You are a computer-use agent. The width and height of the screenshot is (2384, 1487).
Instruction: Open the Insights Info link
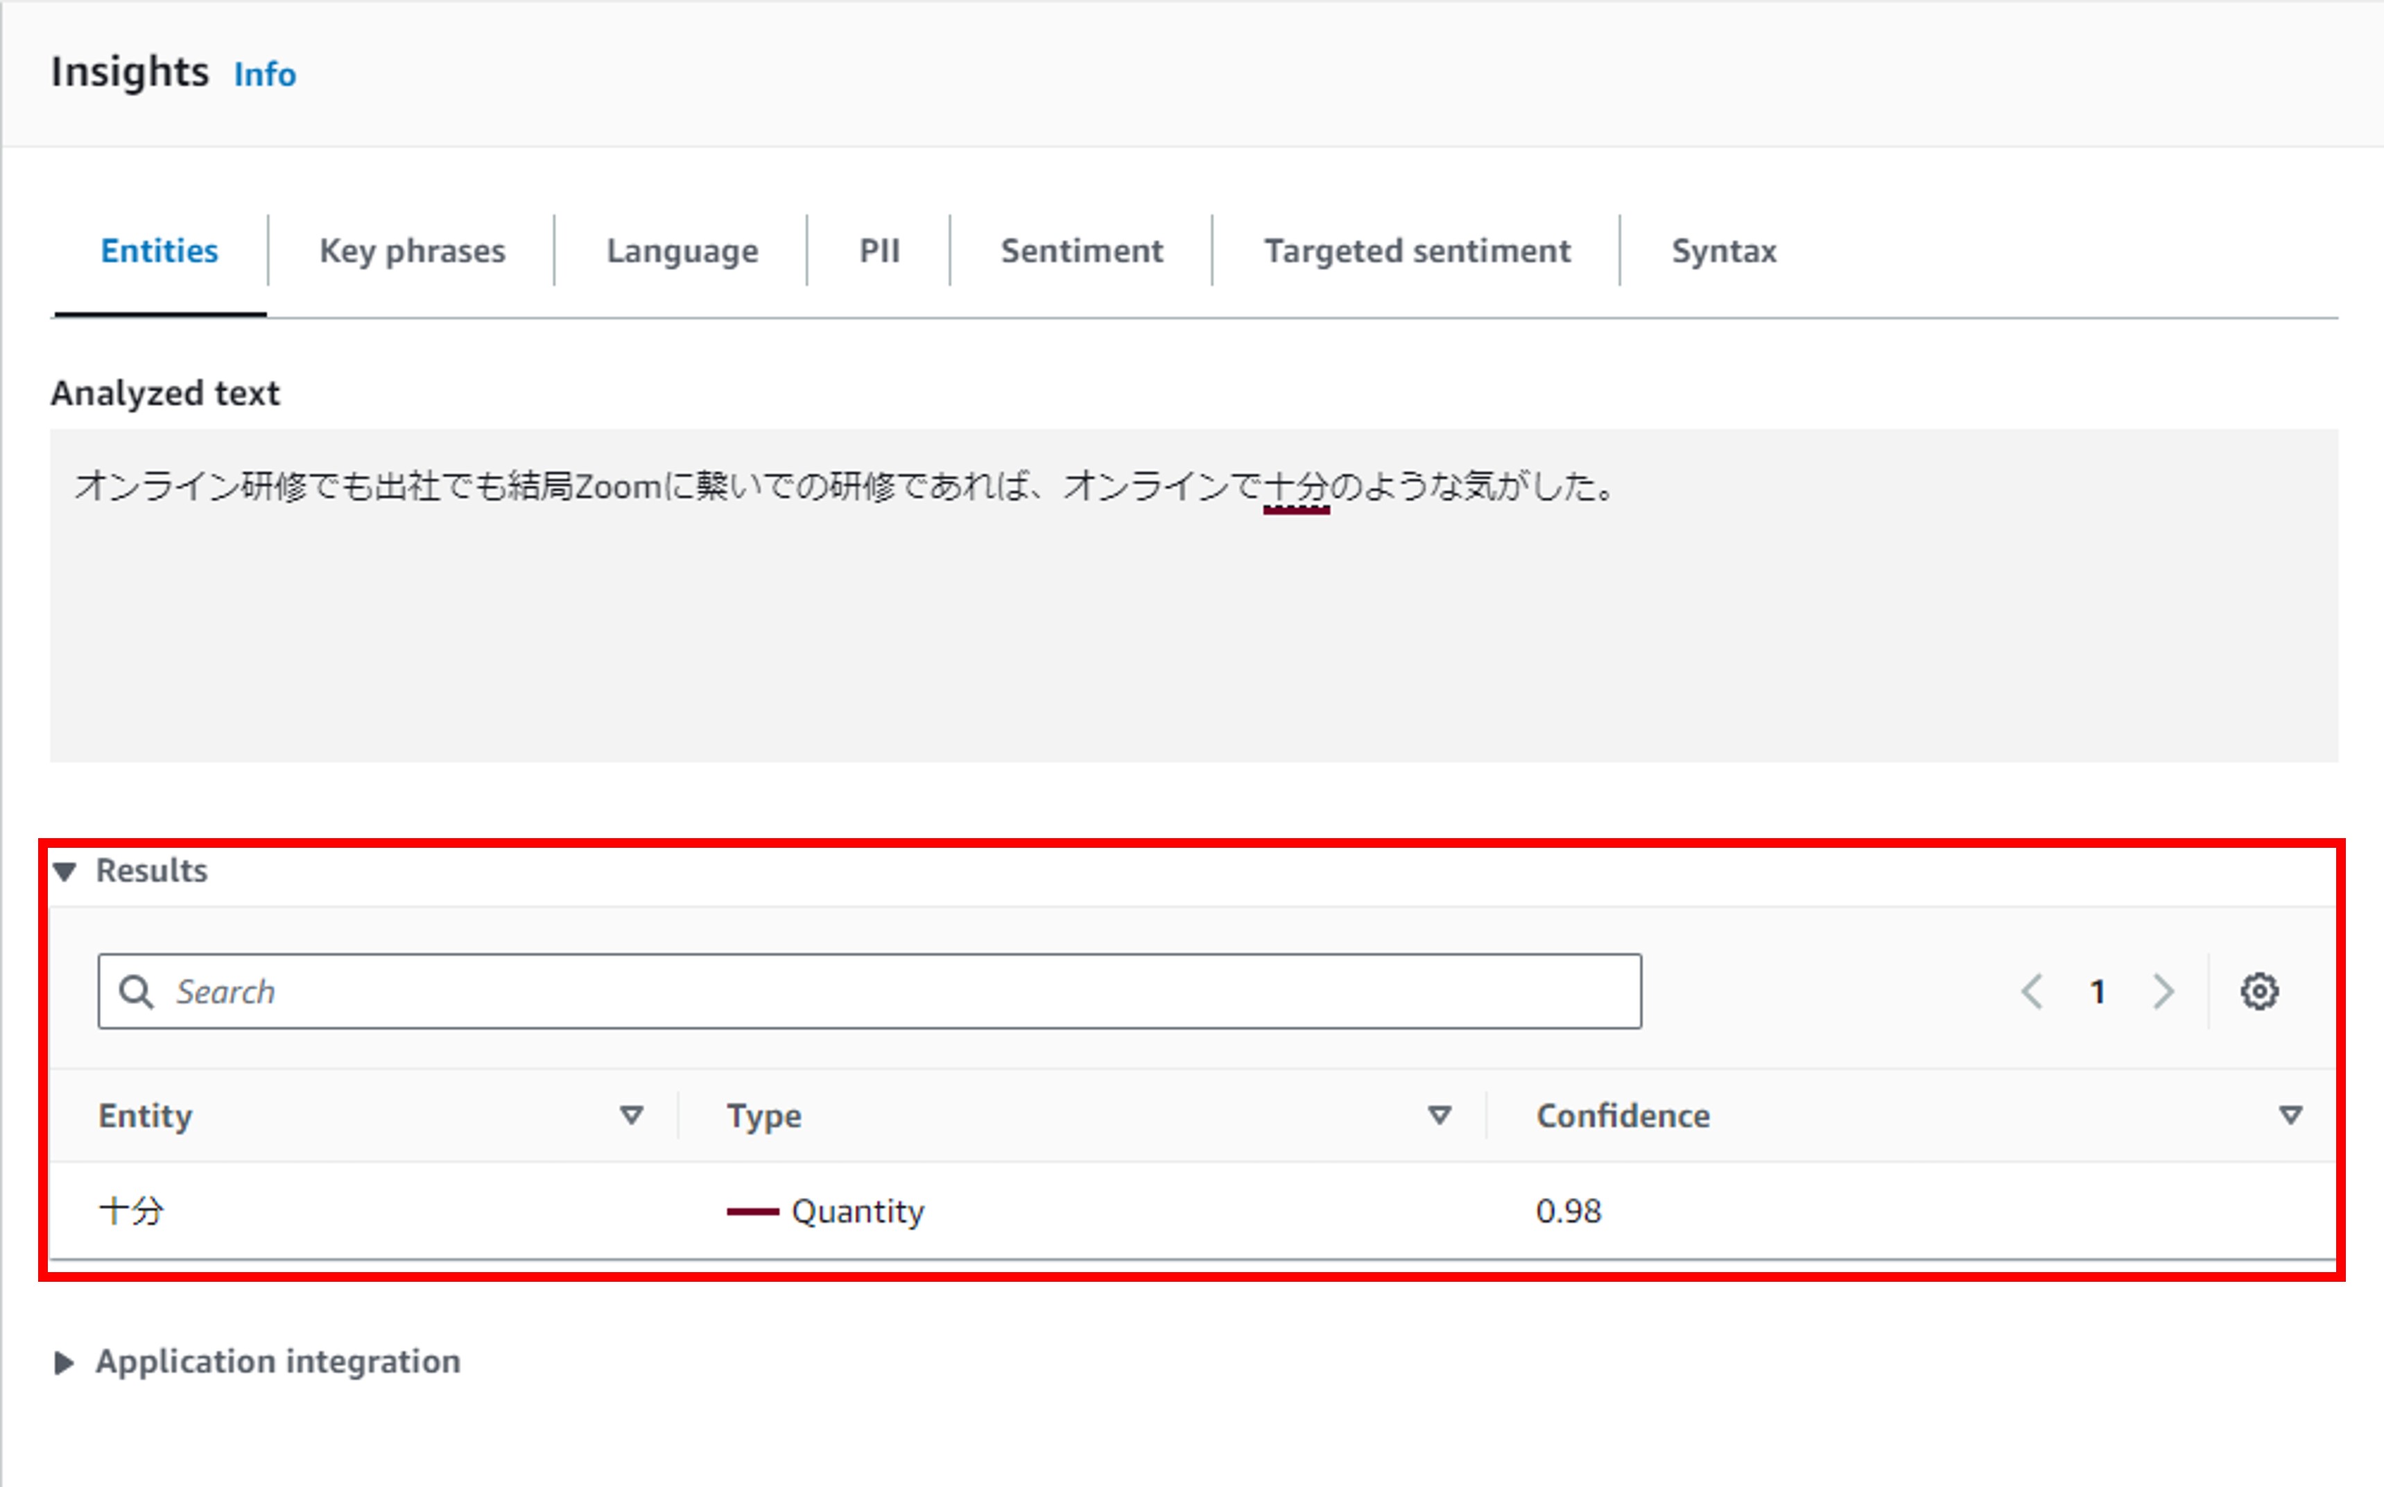(264, 73)
